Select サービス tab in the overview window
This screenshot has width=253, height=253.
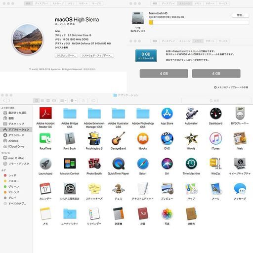[96, 3]
